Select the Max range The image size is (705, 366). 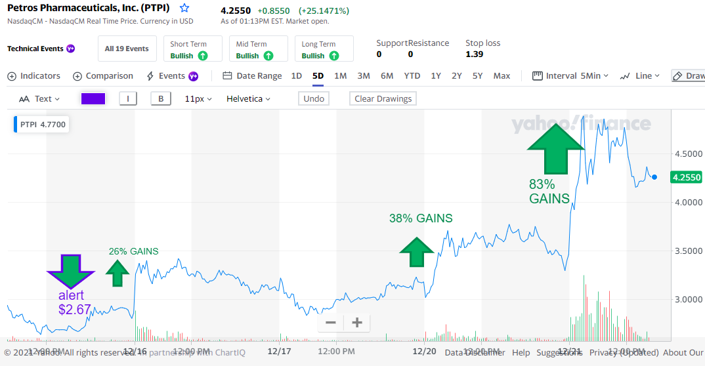(502, 76)
